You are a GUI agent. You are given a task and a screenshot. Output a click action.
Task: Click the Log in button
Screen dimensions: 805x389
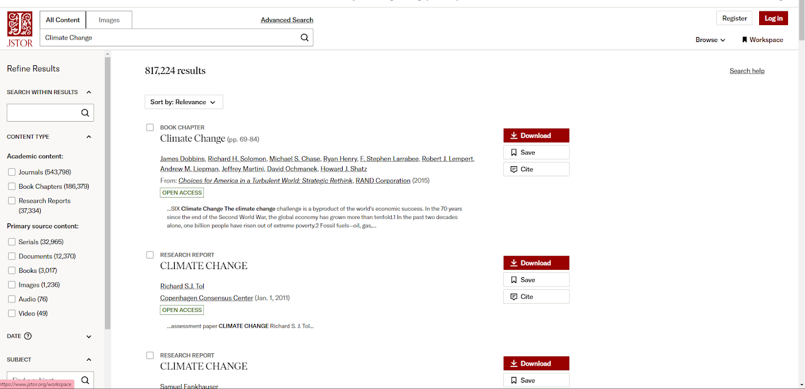(x=774, y=18)
